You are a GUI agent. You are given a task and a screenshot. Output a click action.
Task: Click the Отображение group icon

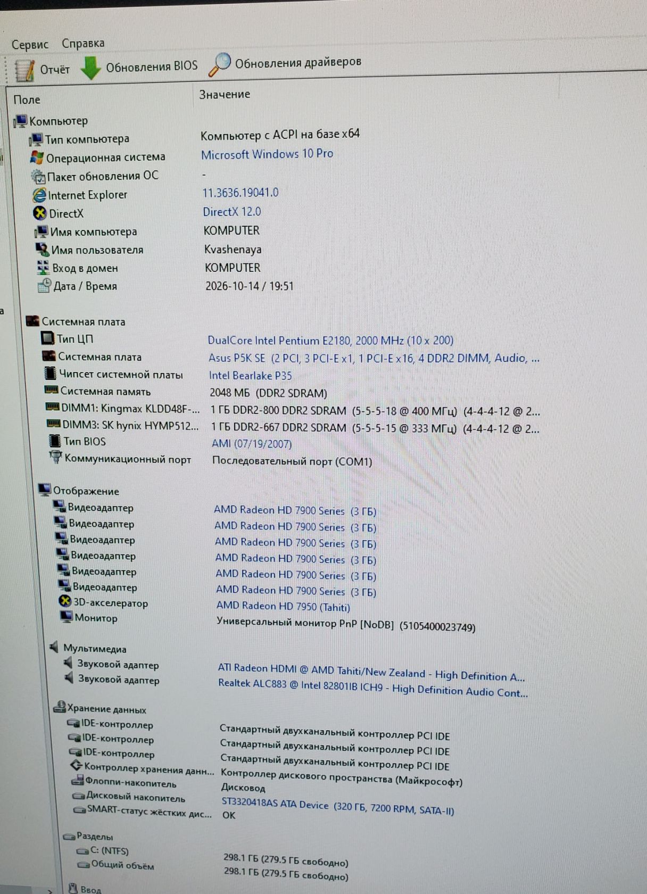45,490
